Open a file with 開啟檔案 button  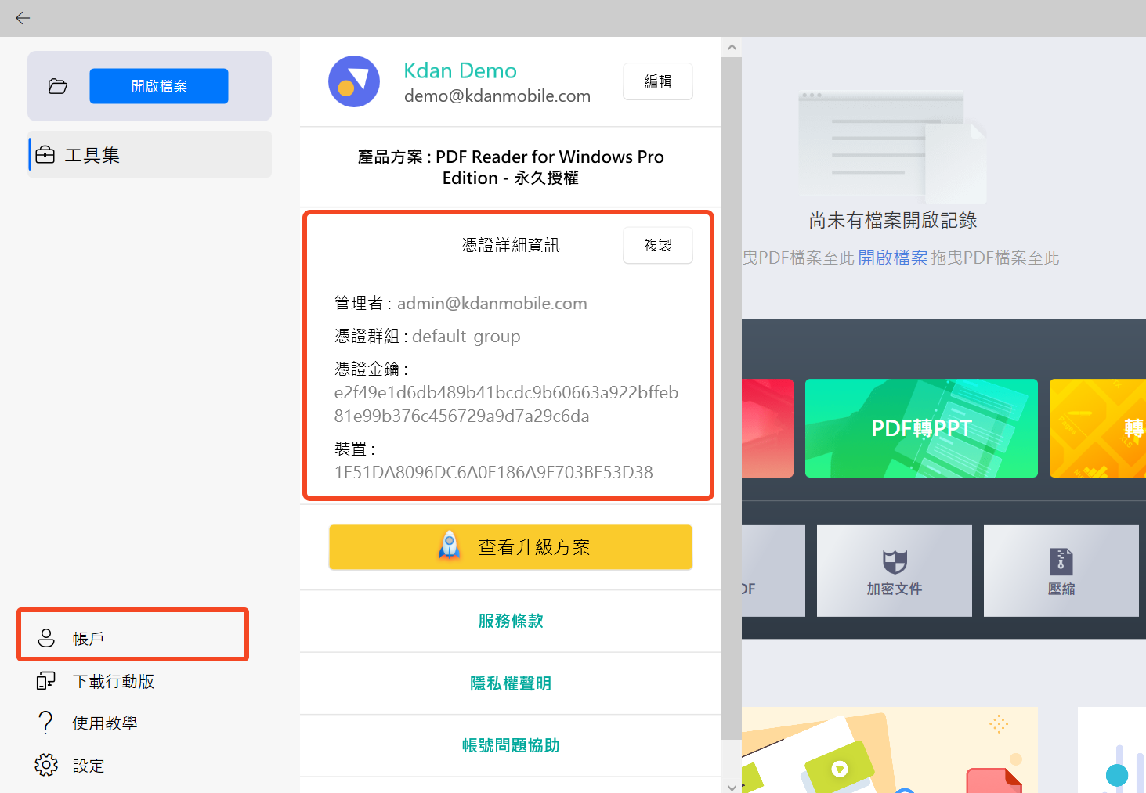coord(159,86)
